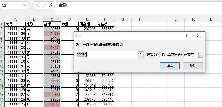The height and width of the screenshot is (107, 222).
Task: Click cell containing 周金额
Action: pyautogui.click(x=87, y=24)
